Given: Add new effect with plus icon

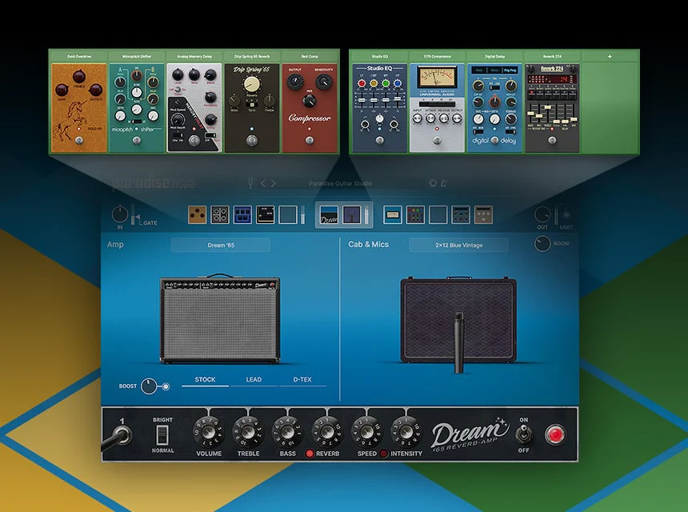Looking at the screenshot, I should [610, 57].
